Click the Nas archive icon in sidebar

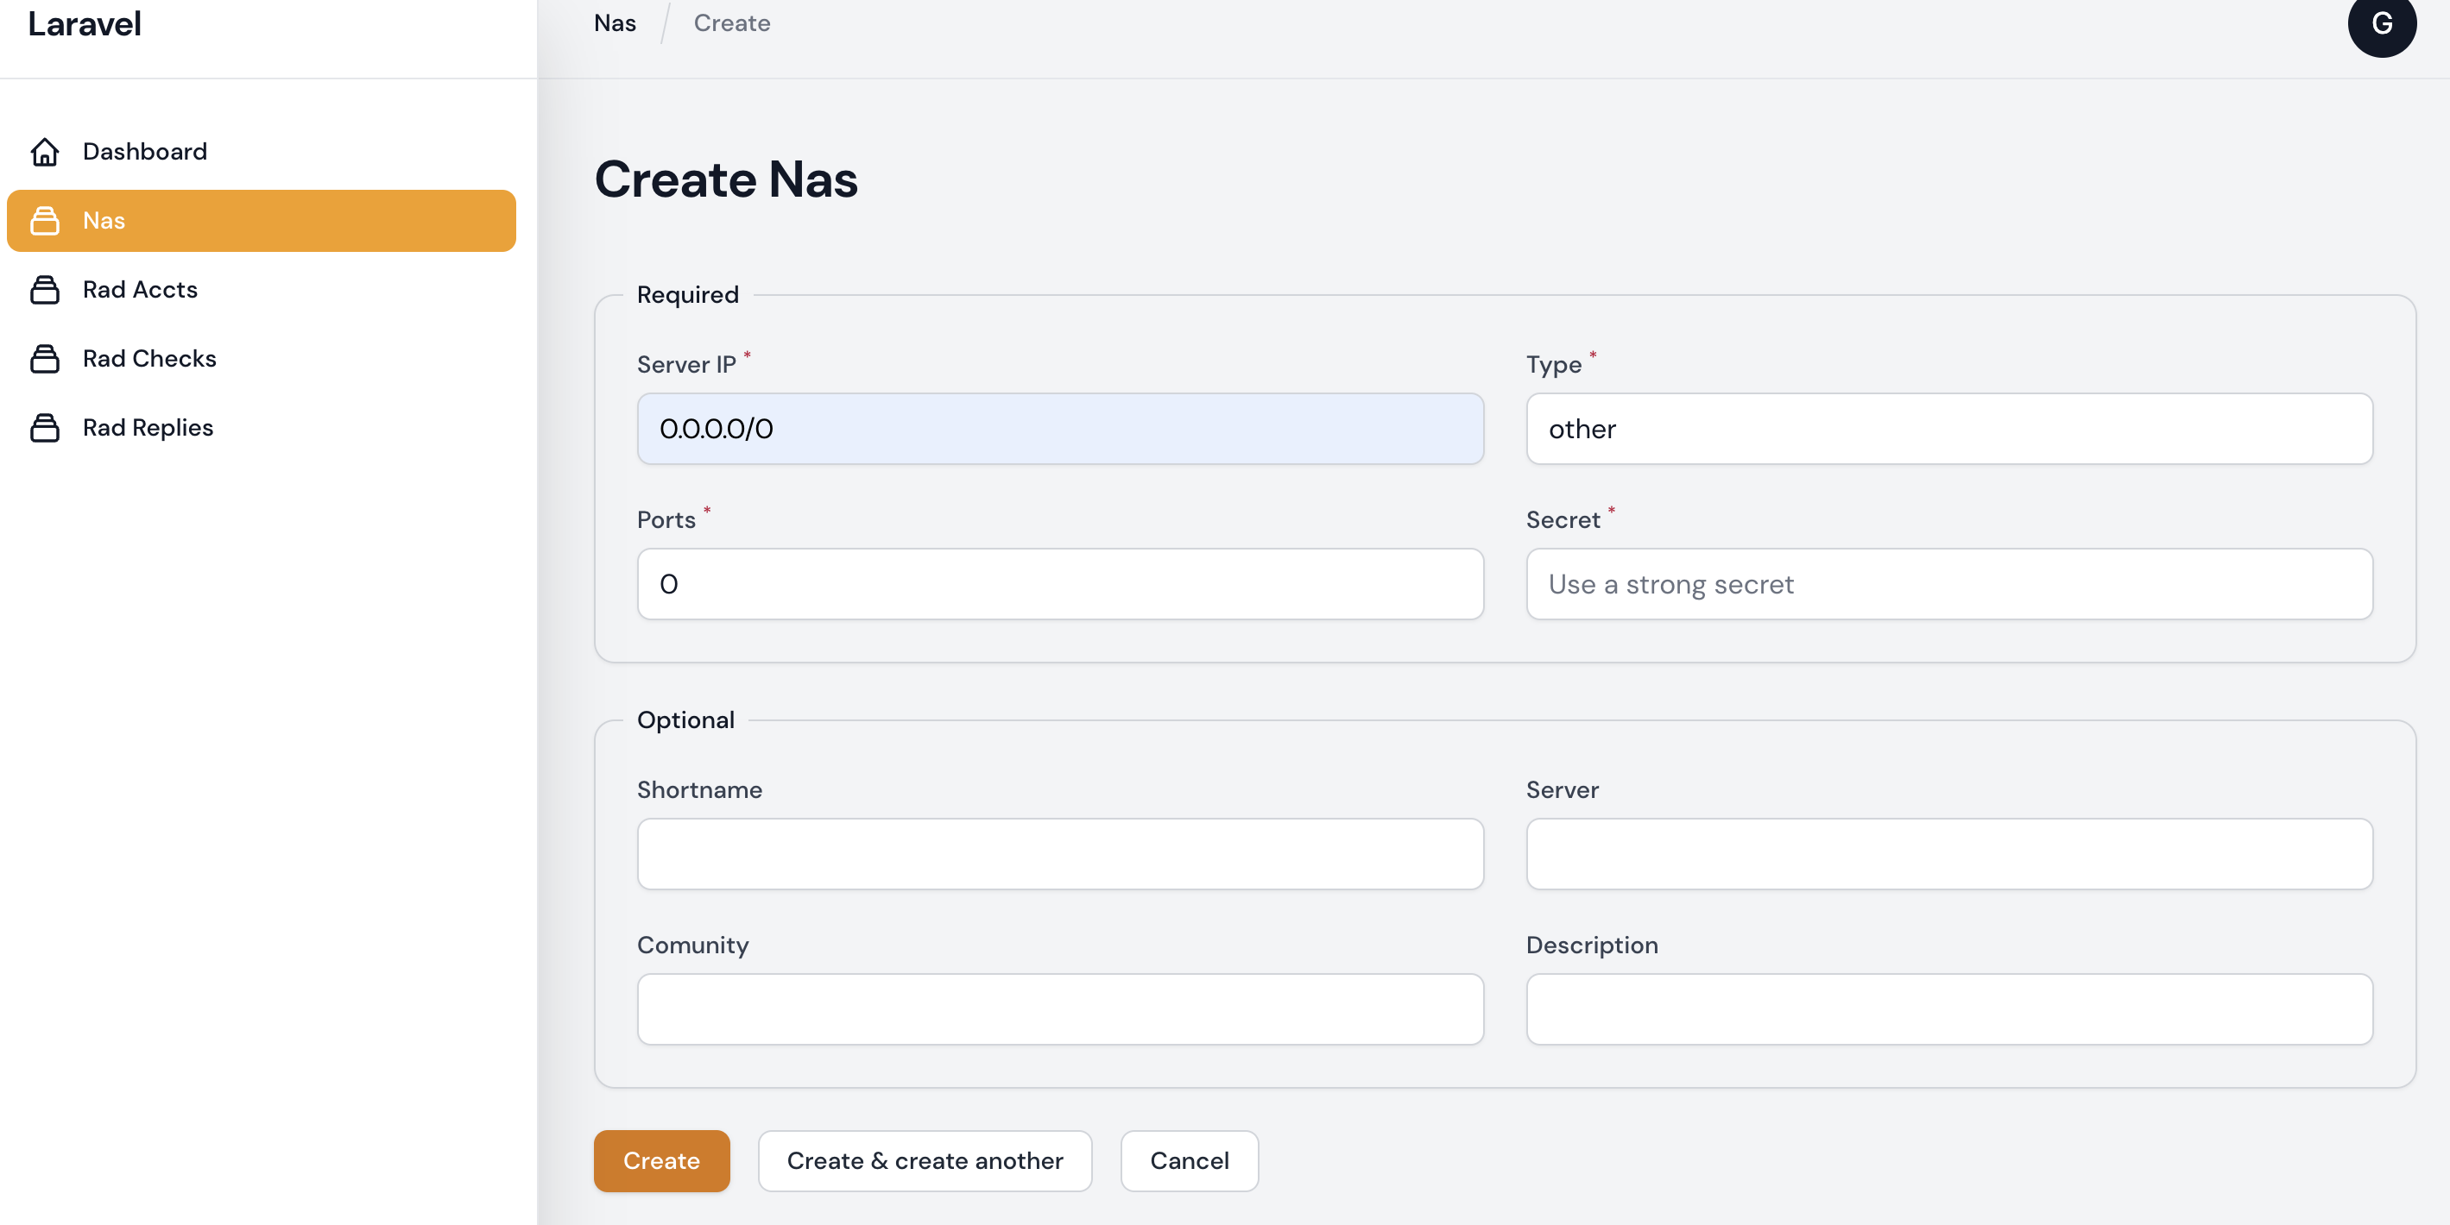pos(45,221)
